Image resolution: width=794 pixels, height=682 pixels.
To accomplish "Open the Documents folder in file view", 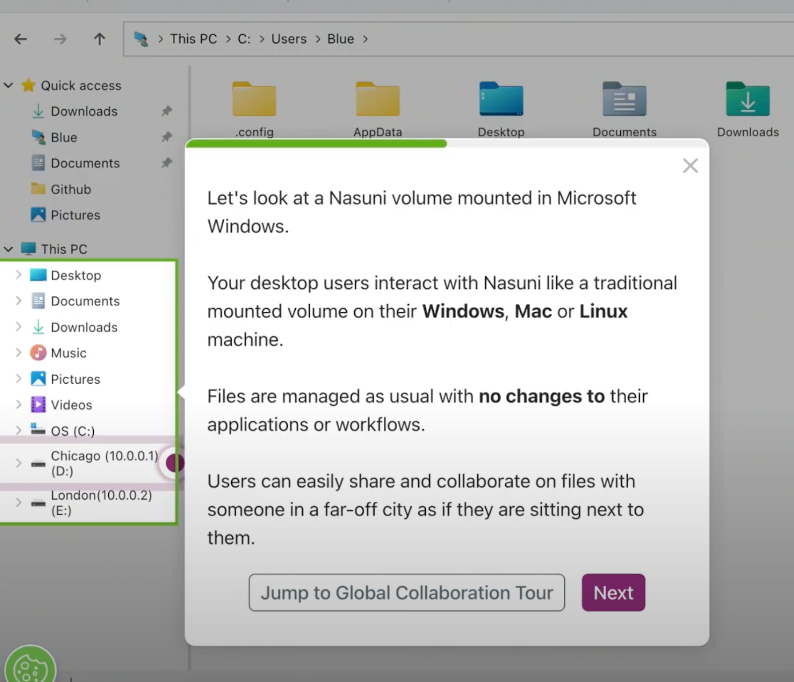I will 624,109.
